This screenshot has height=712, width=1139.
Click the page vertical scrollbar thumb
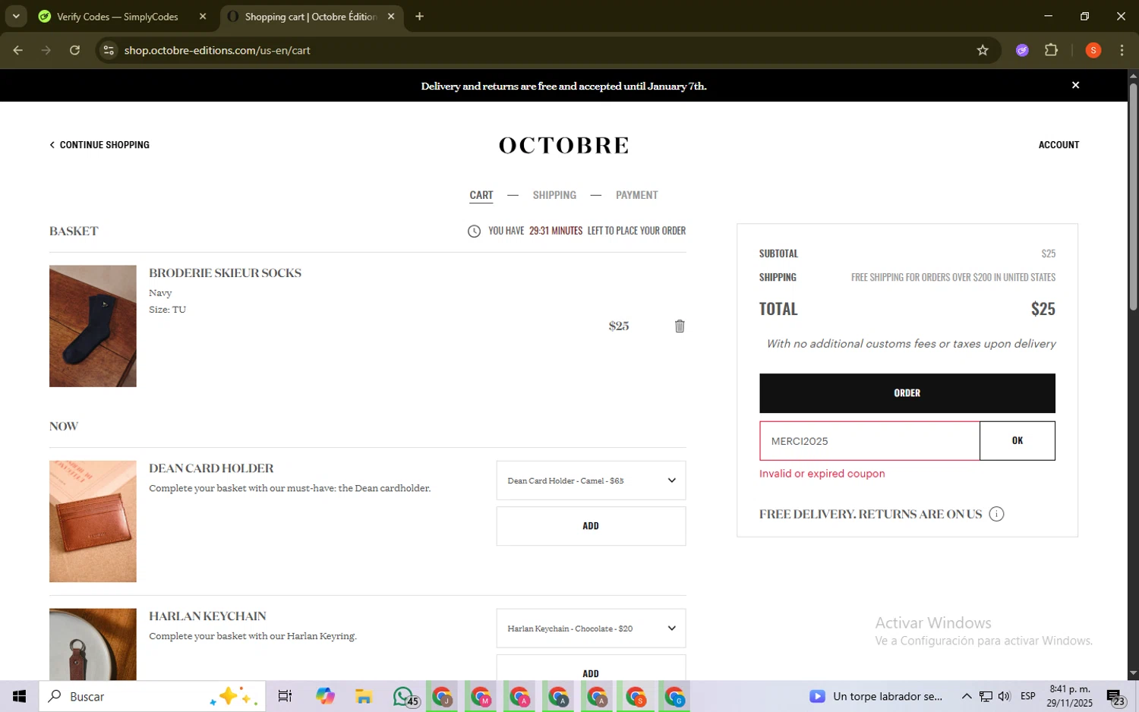click(x=1133, y=196)
